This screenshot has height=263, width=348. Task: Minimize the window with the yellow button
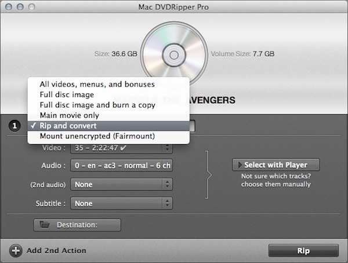[x=20, y=7]
